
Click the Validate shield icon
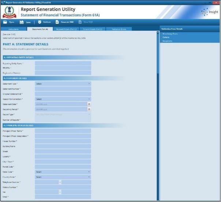tap(40, 22)
